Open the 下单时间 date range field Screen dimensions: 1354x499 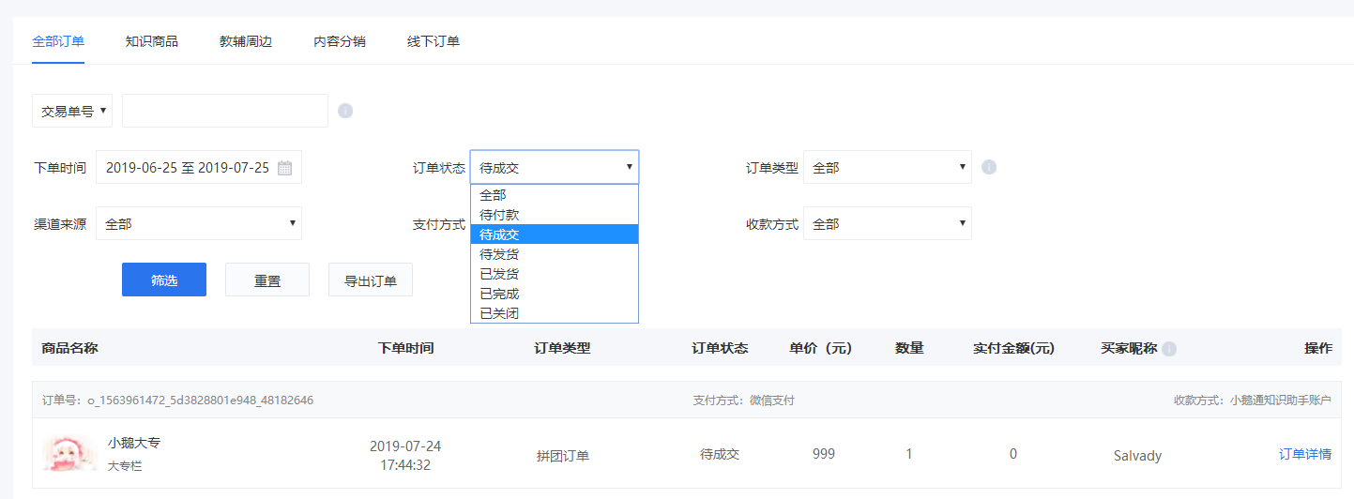click(x=199, y=168)
